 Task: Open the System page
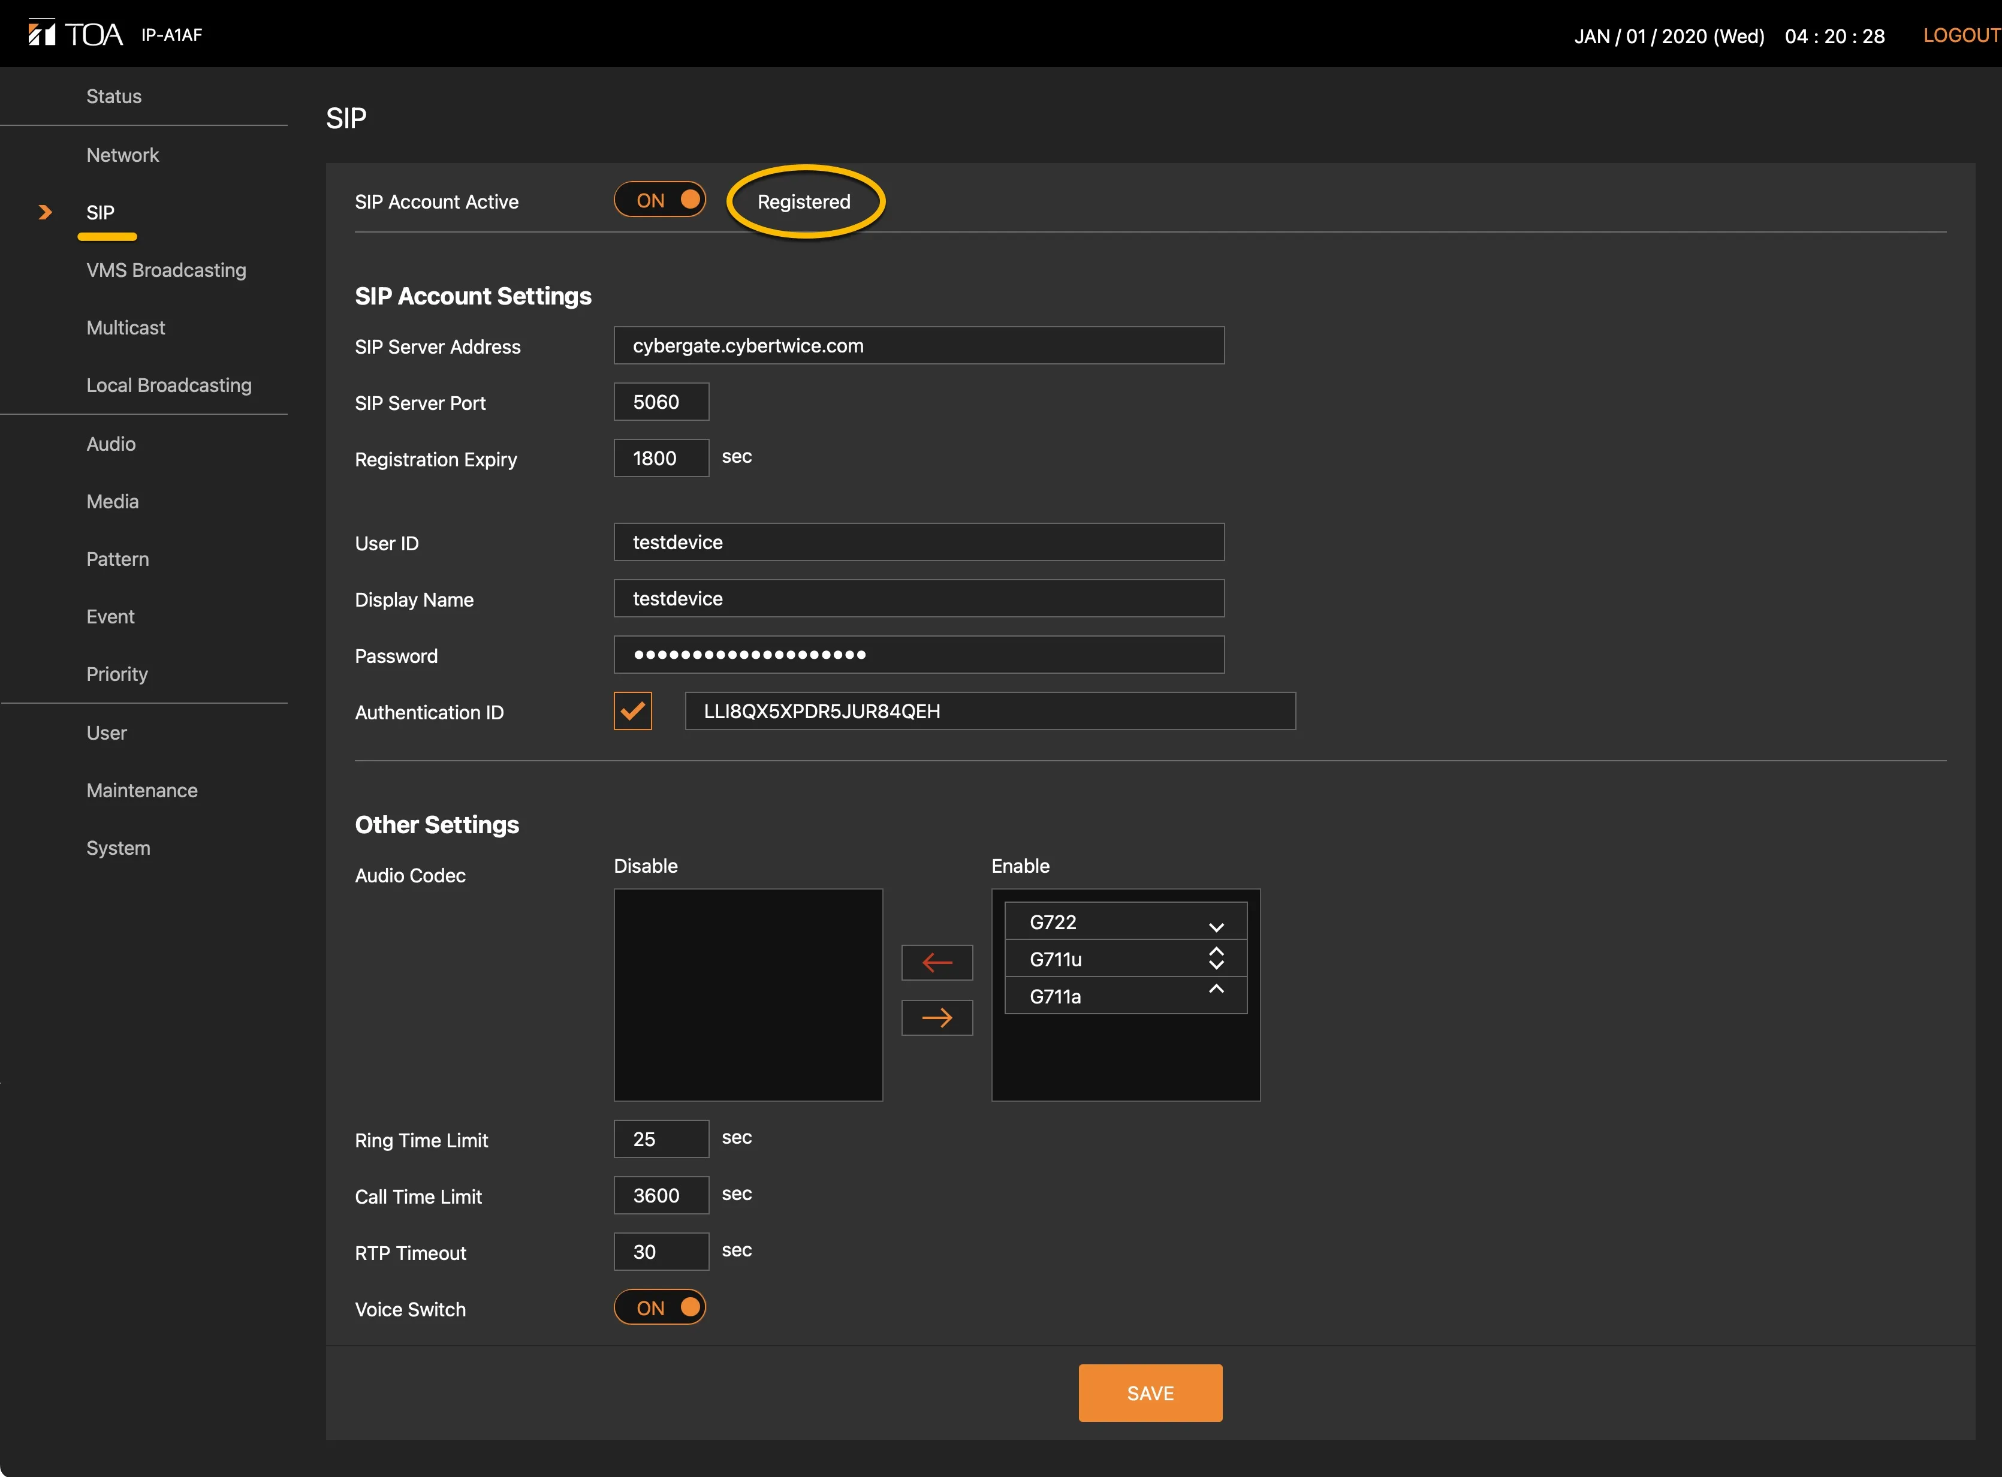(x=118, y=848)
